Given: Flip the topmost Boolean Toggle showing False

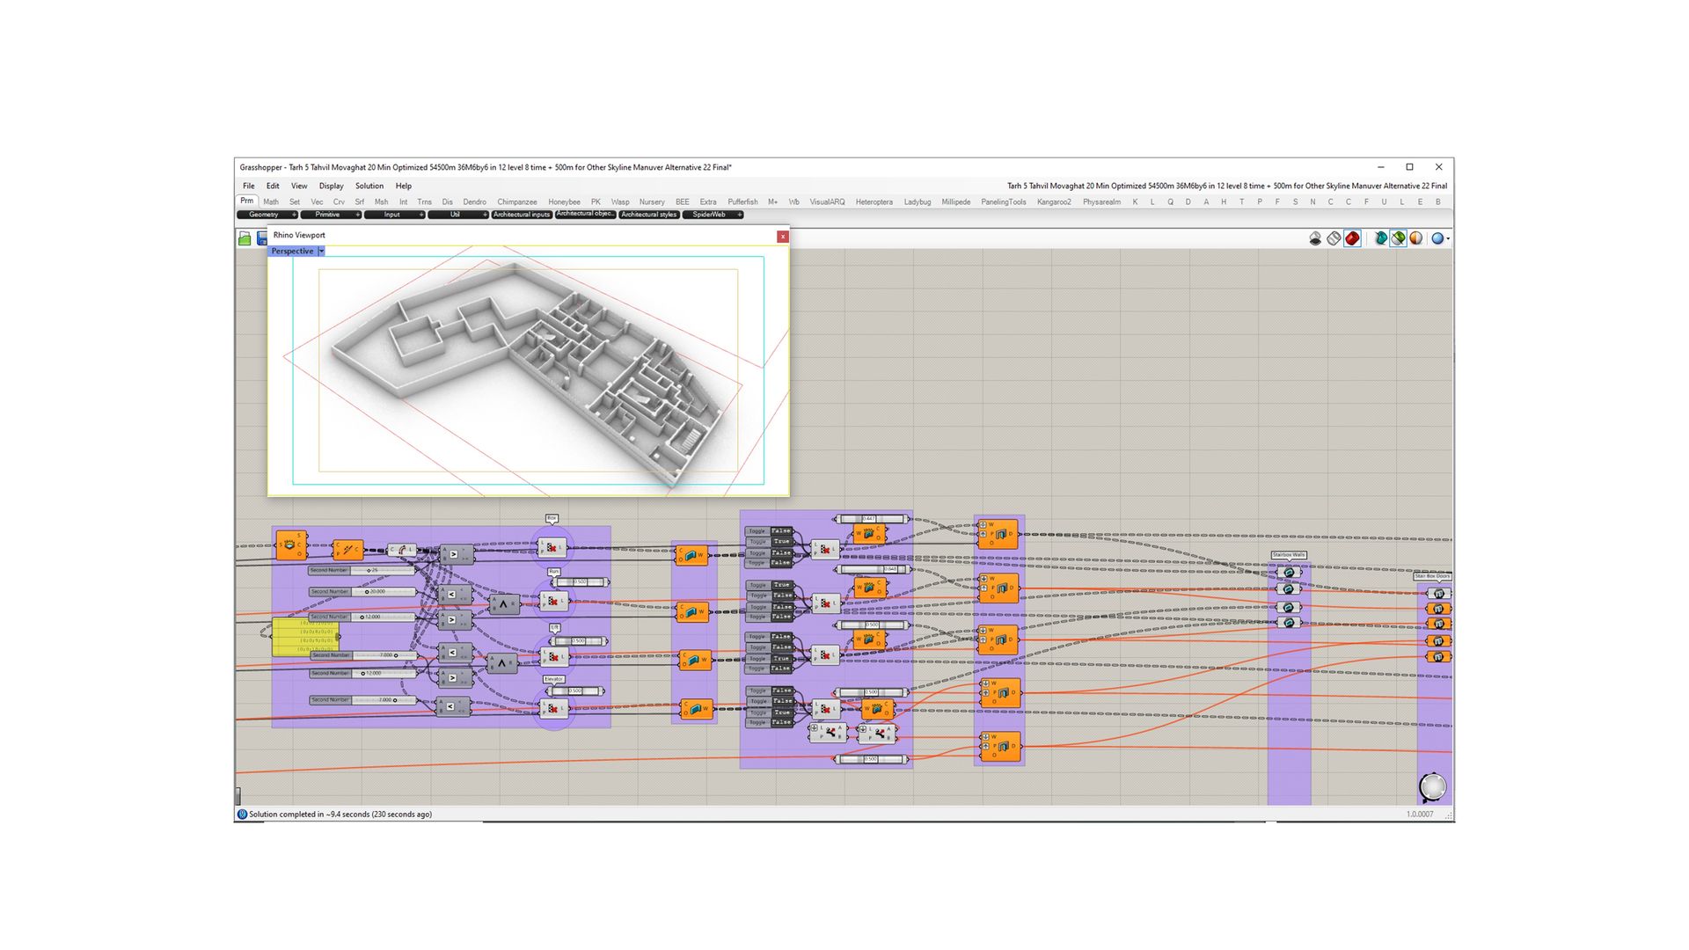Looking at the screenshot, I should point(781,531).
